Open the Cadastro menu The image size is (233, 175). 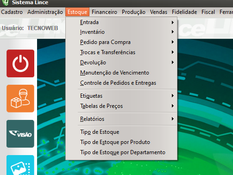tap(12, 12)
